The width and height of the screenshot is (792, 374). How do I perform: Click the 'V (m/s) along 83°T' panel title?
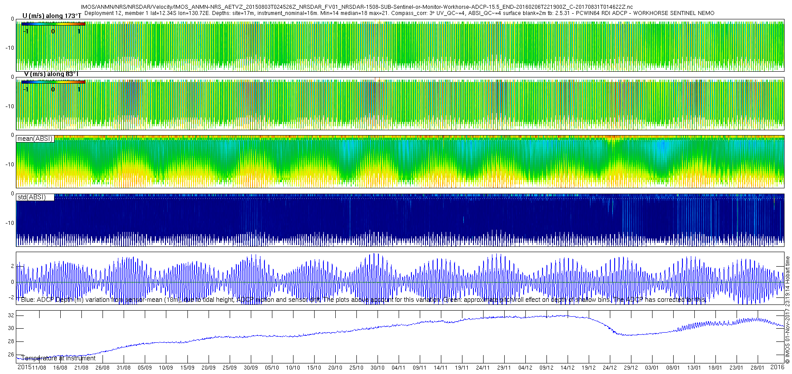tap(51, 74)
